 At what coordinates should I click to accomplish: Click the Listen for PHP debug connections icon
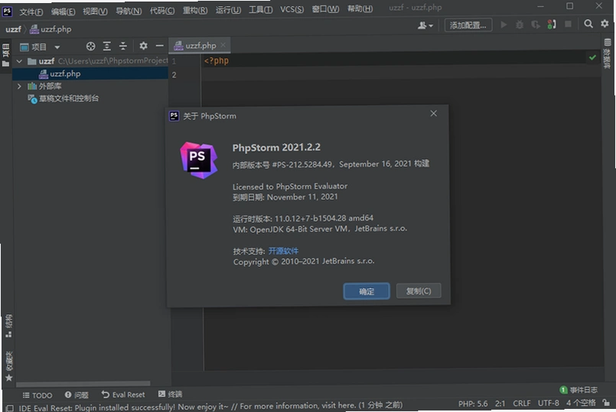pos(552,24)
